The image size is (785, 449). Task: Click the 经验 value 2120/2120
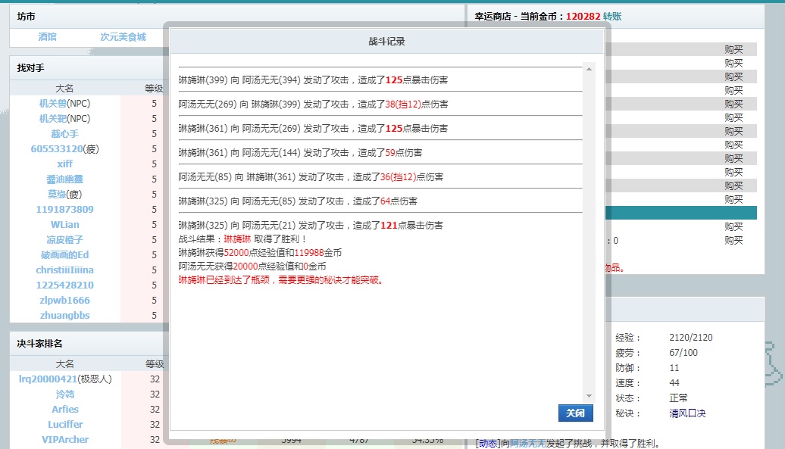click(691, 338)
